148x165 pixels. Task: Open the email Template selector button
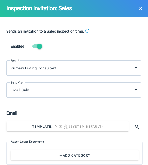click(x=68, y=127)
